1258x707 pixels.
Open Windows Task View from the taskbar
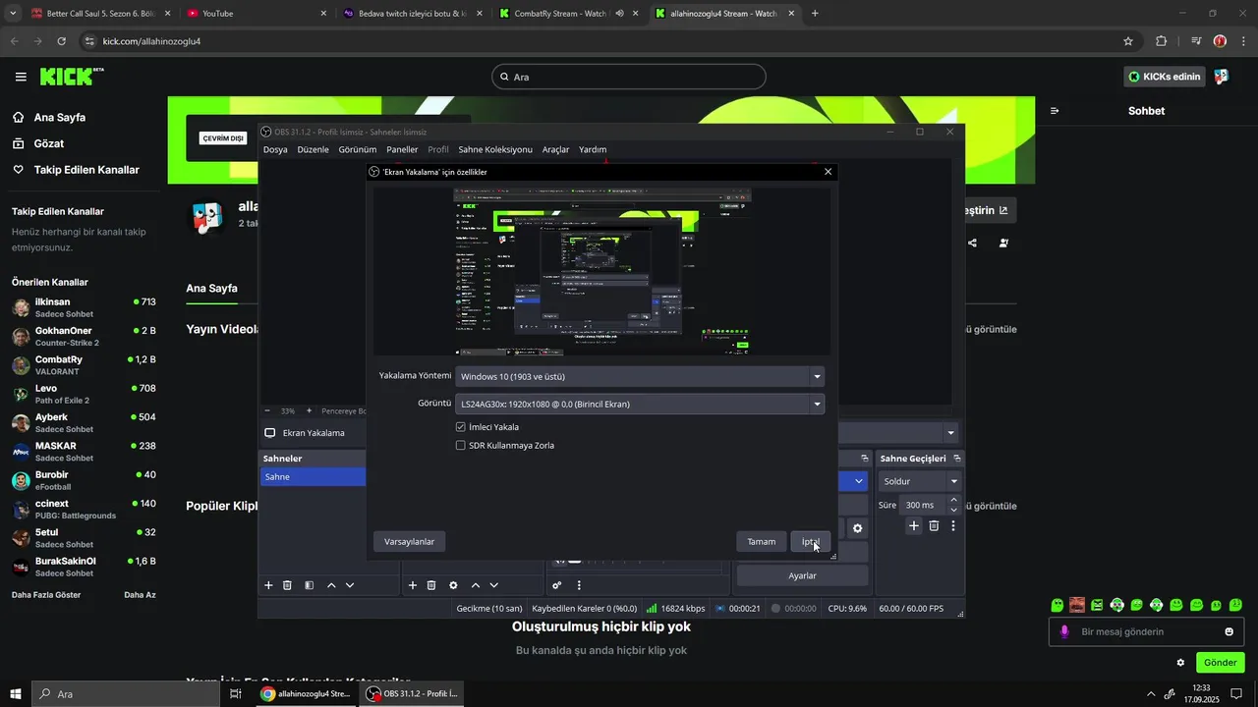tap(235, 693)
